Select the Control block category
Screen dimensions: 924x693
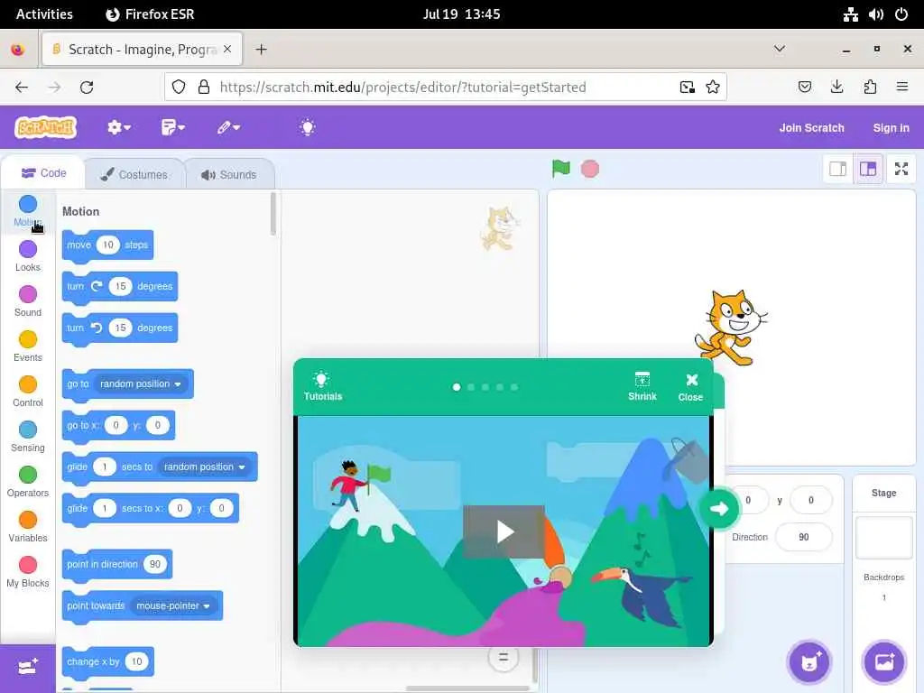click(x=28, y=392)
